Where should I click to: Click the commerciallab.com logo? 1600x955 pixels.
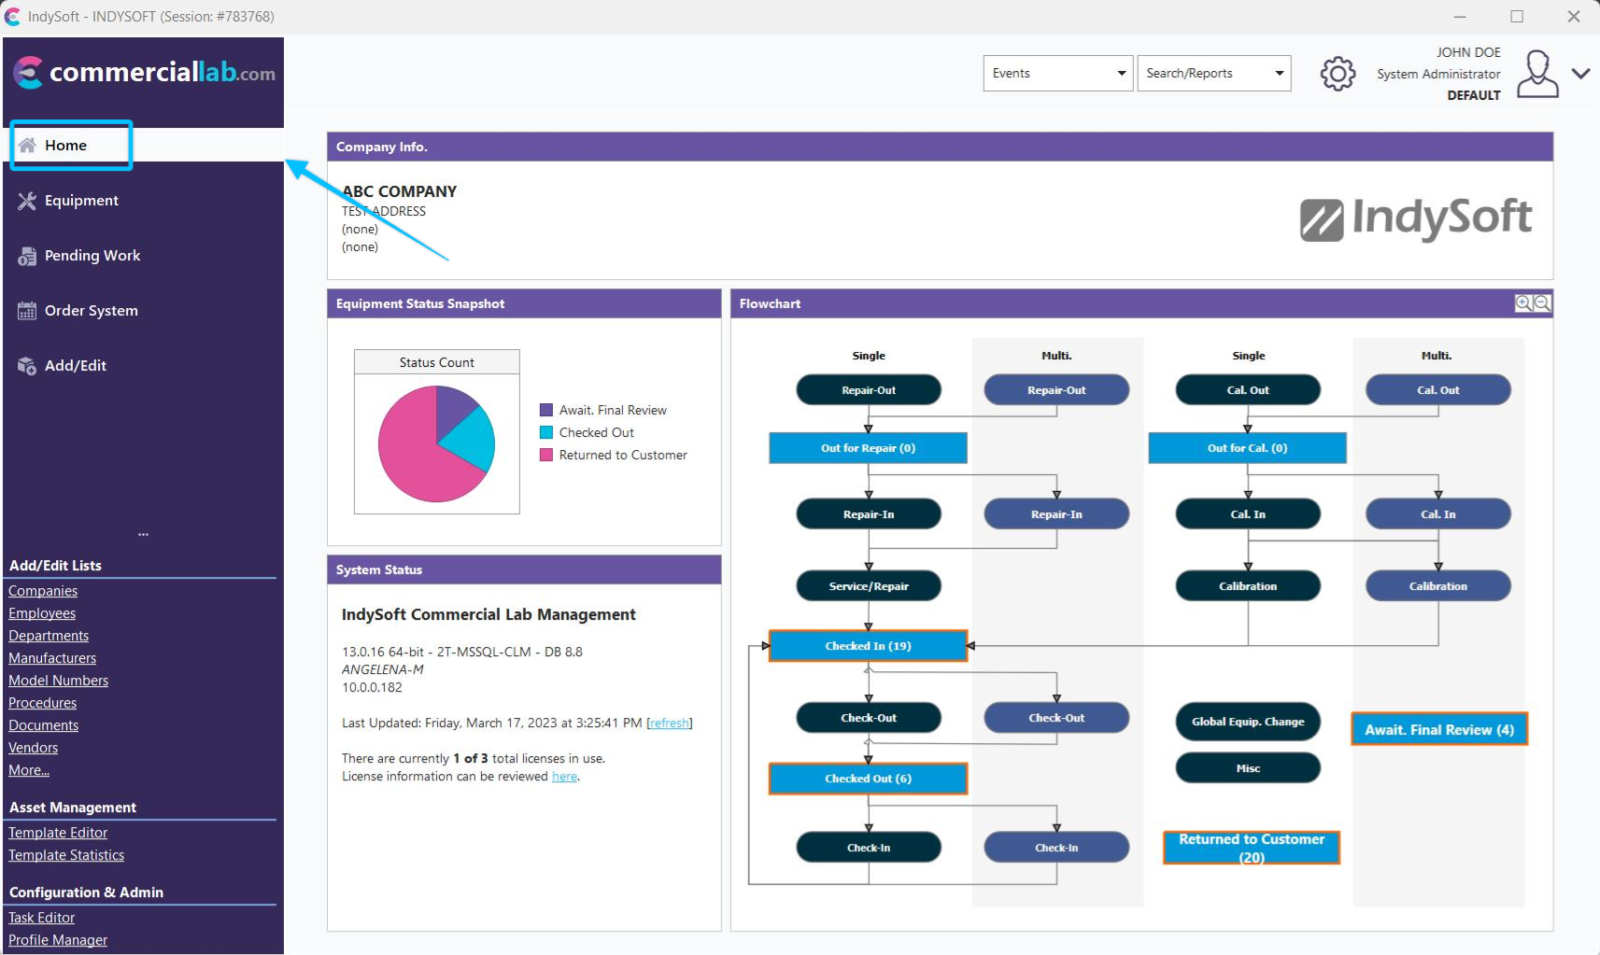click(x=144, y=73)
